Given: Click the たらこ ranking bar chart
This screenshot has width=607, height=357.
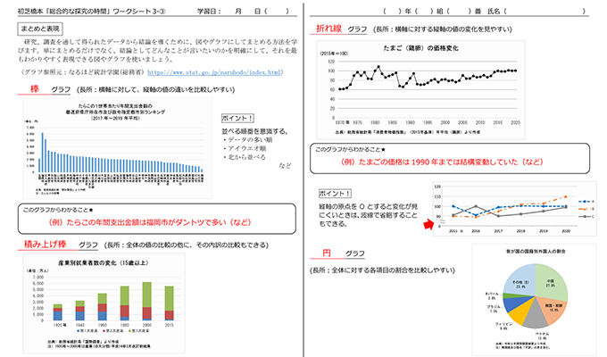Looking at the screenshot, I should [118, 148].
